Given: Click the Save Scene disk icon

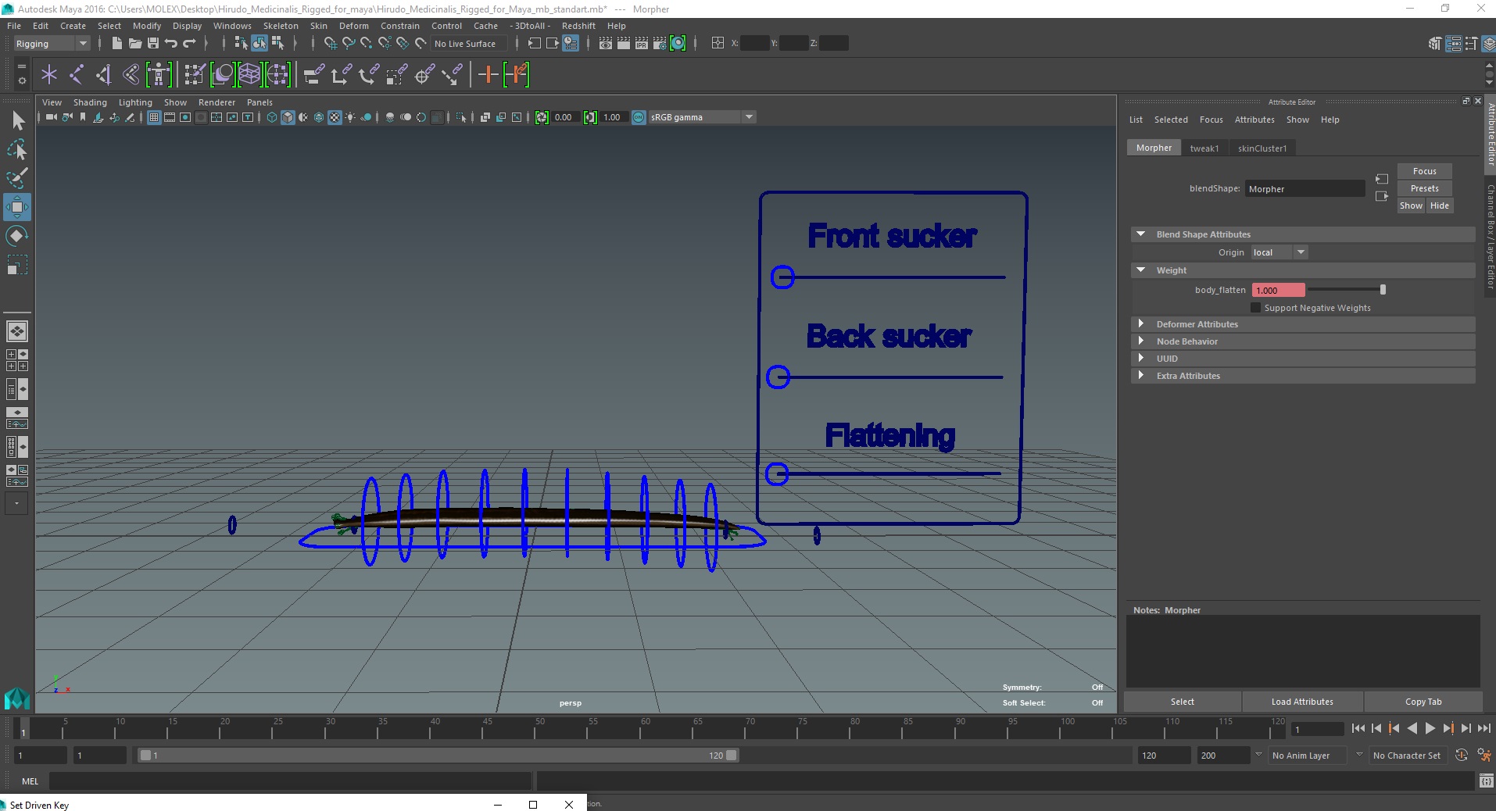Looking at the screenshot, I should click(153, 44).
